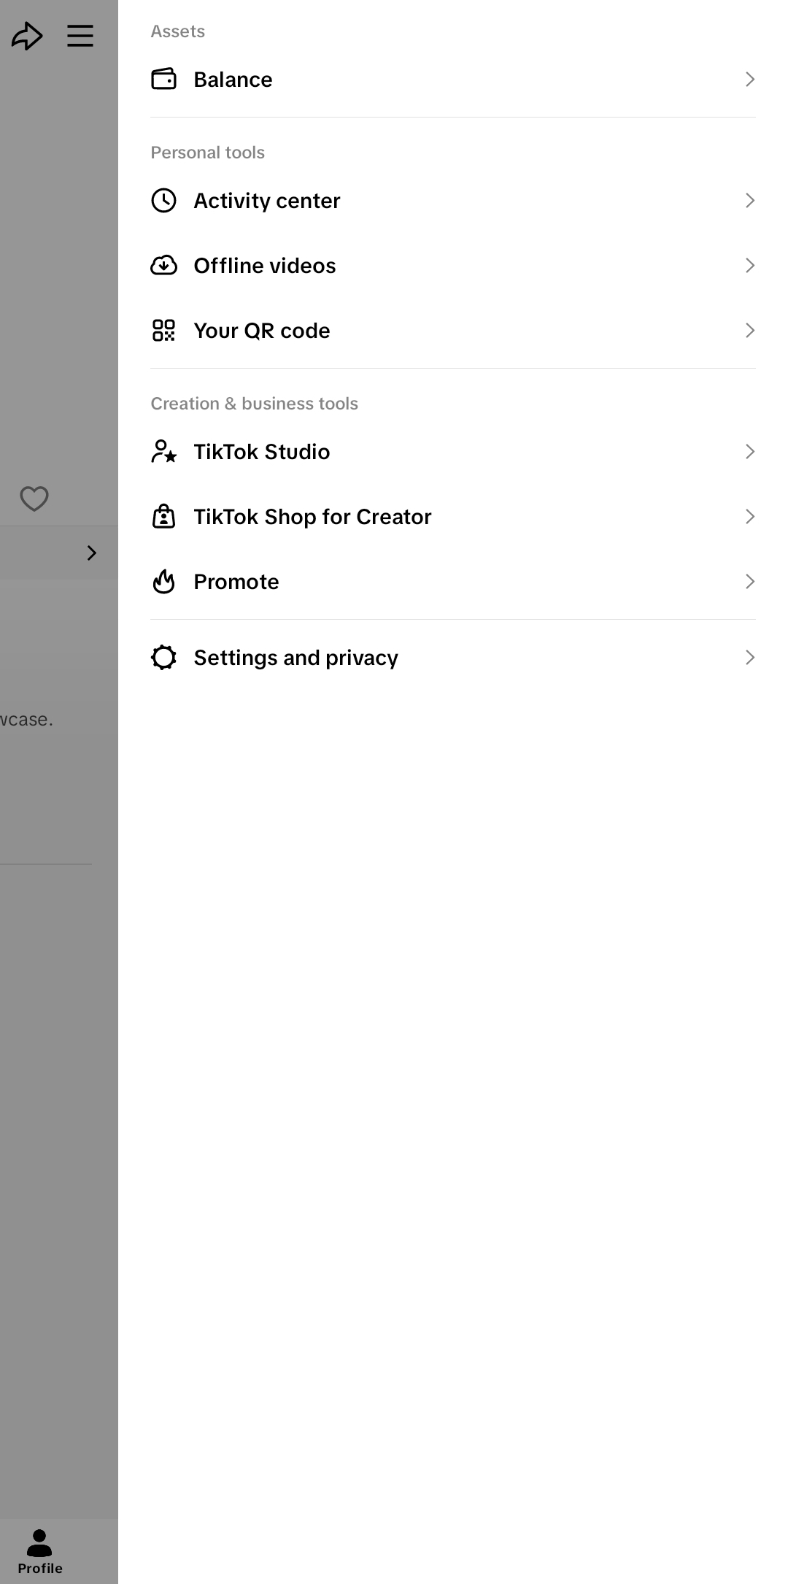
Task: Open Activity center menu item
Action: 452,200
